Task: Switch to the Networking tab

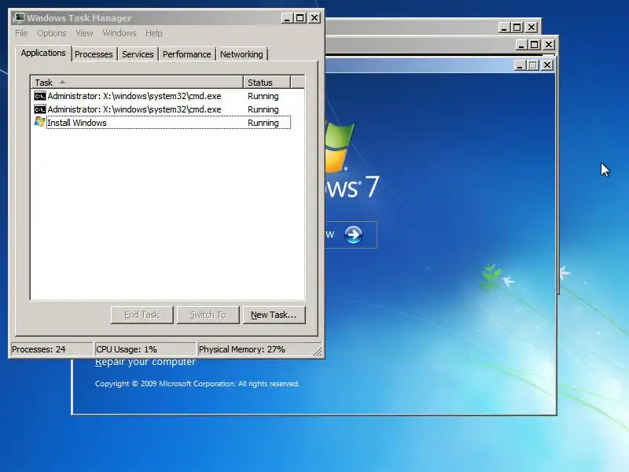Action: pyautogui.click(x=241, y=54)
